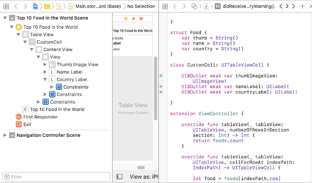
Task: Click 'return foods.count' code line
Action: tap(218, 141)
